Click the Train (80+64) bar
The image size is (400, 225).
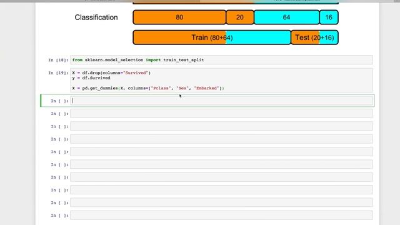click(212, 37)
